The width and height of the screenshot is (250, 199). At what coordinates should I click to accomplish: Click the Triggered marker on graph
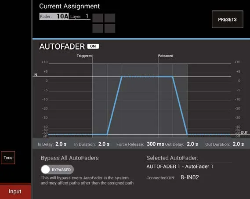[84, 56]
